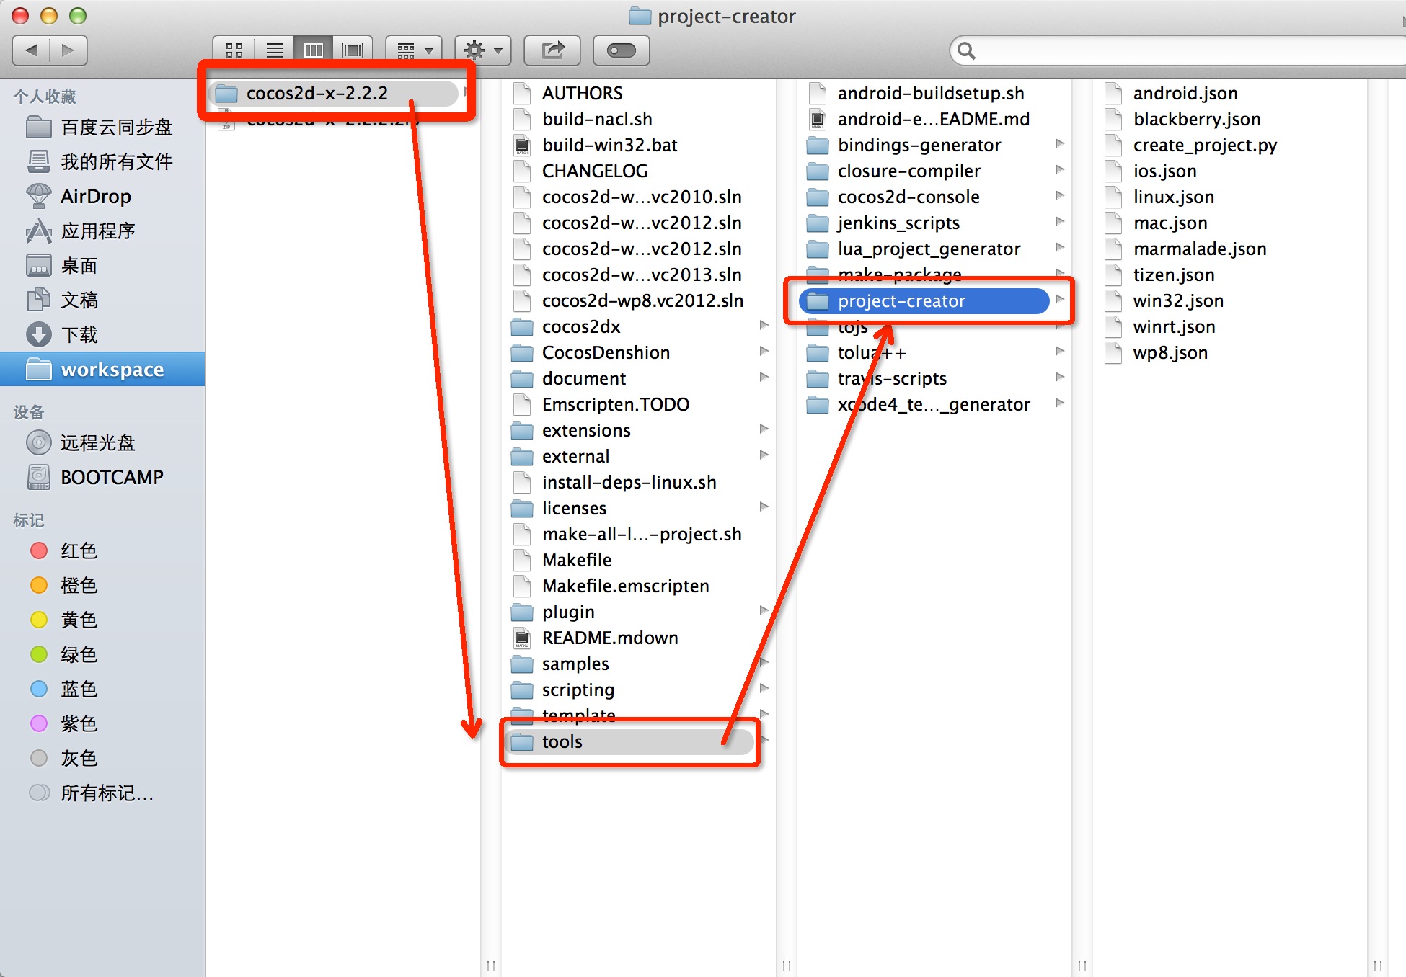This screenshot has height=977, width=1406.
Task: Select 远程光盘 device
Action: [102, 442]
